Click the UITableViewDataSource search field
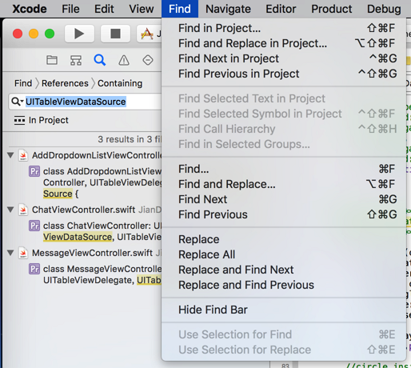411x368 pixels. point(86,102)
